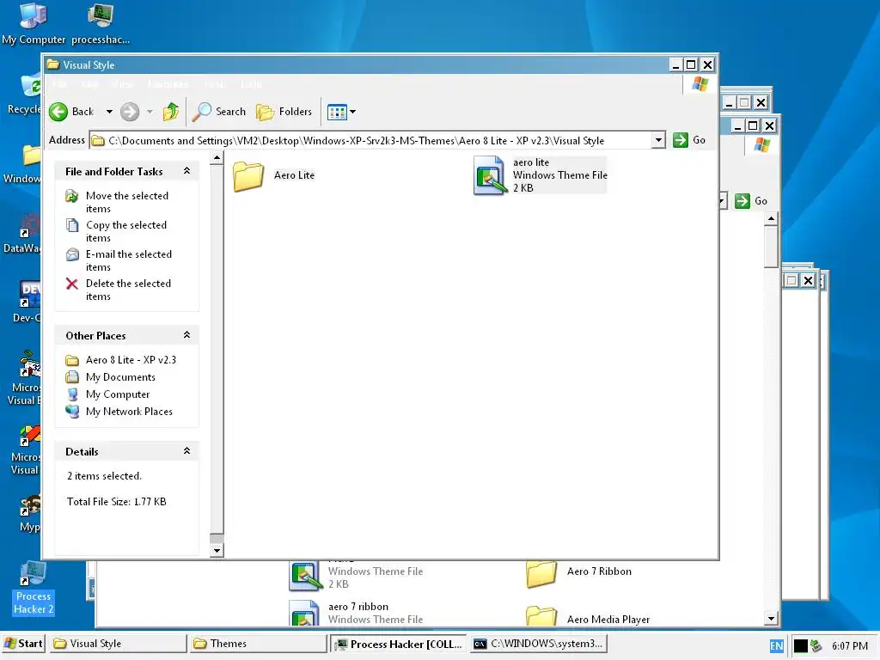Viewport: 880px width, 660px height.
Task: Click the greyed Forward arrow icon
Action: (130, 112)
